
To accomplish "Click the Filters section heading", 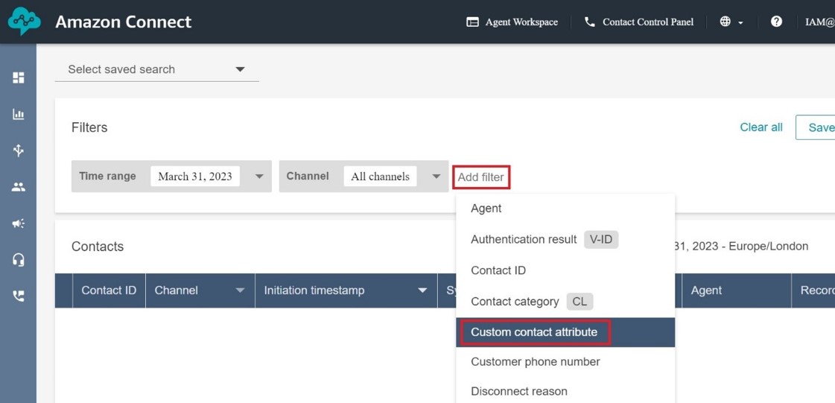I will [x=89, y=127].
